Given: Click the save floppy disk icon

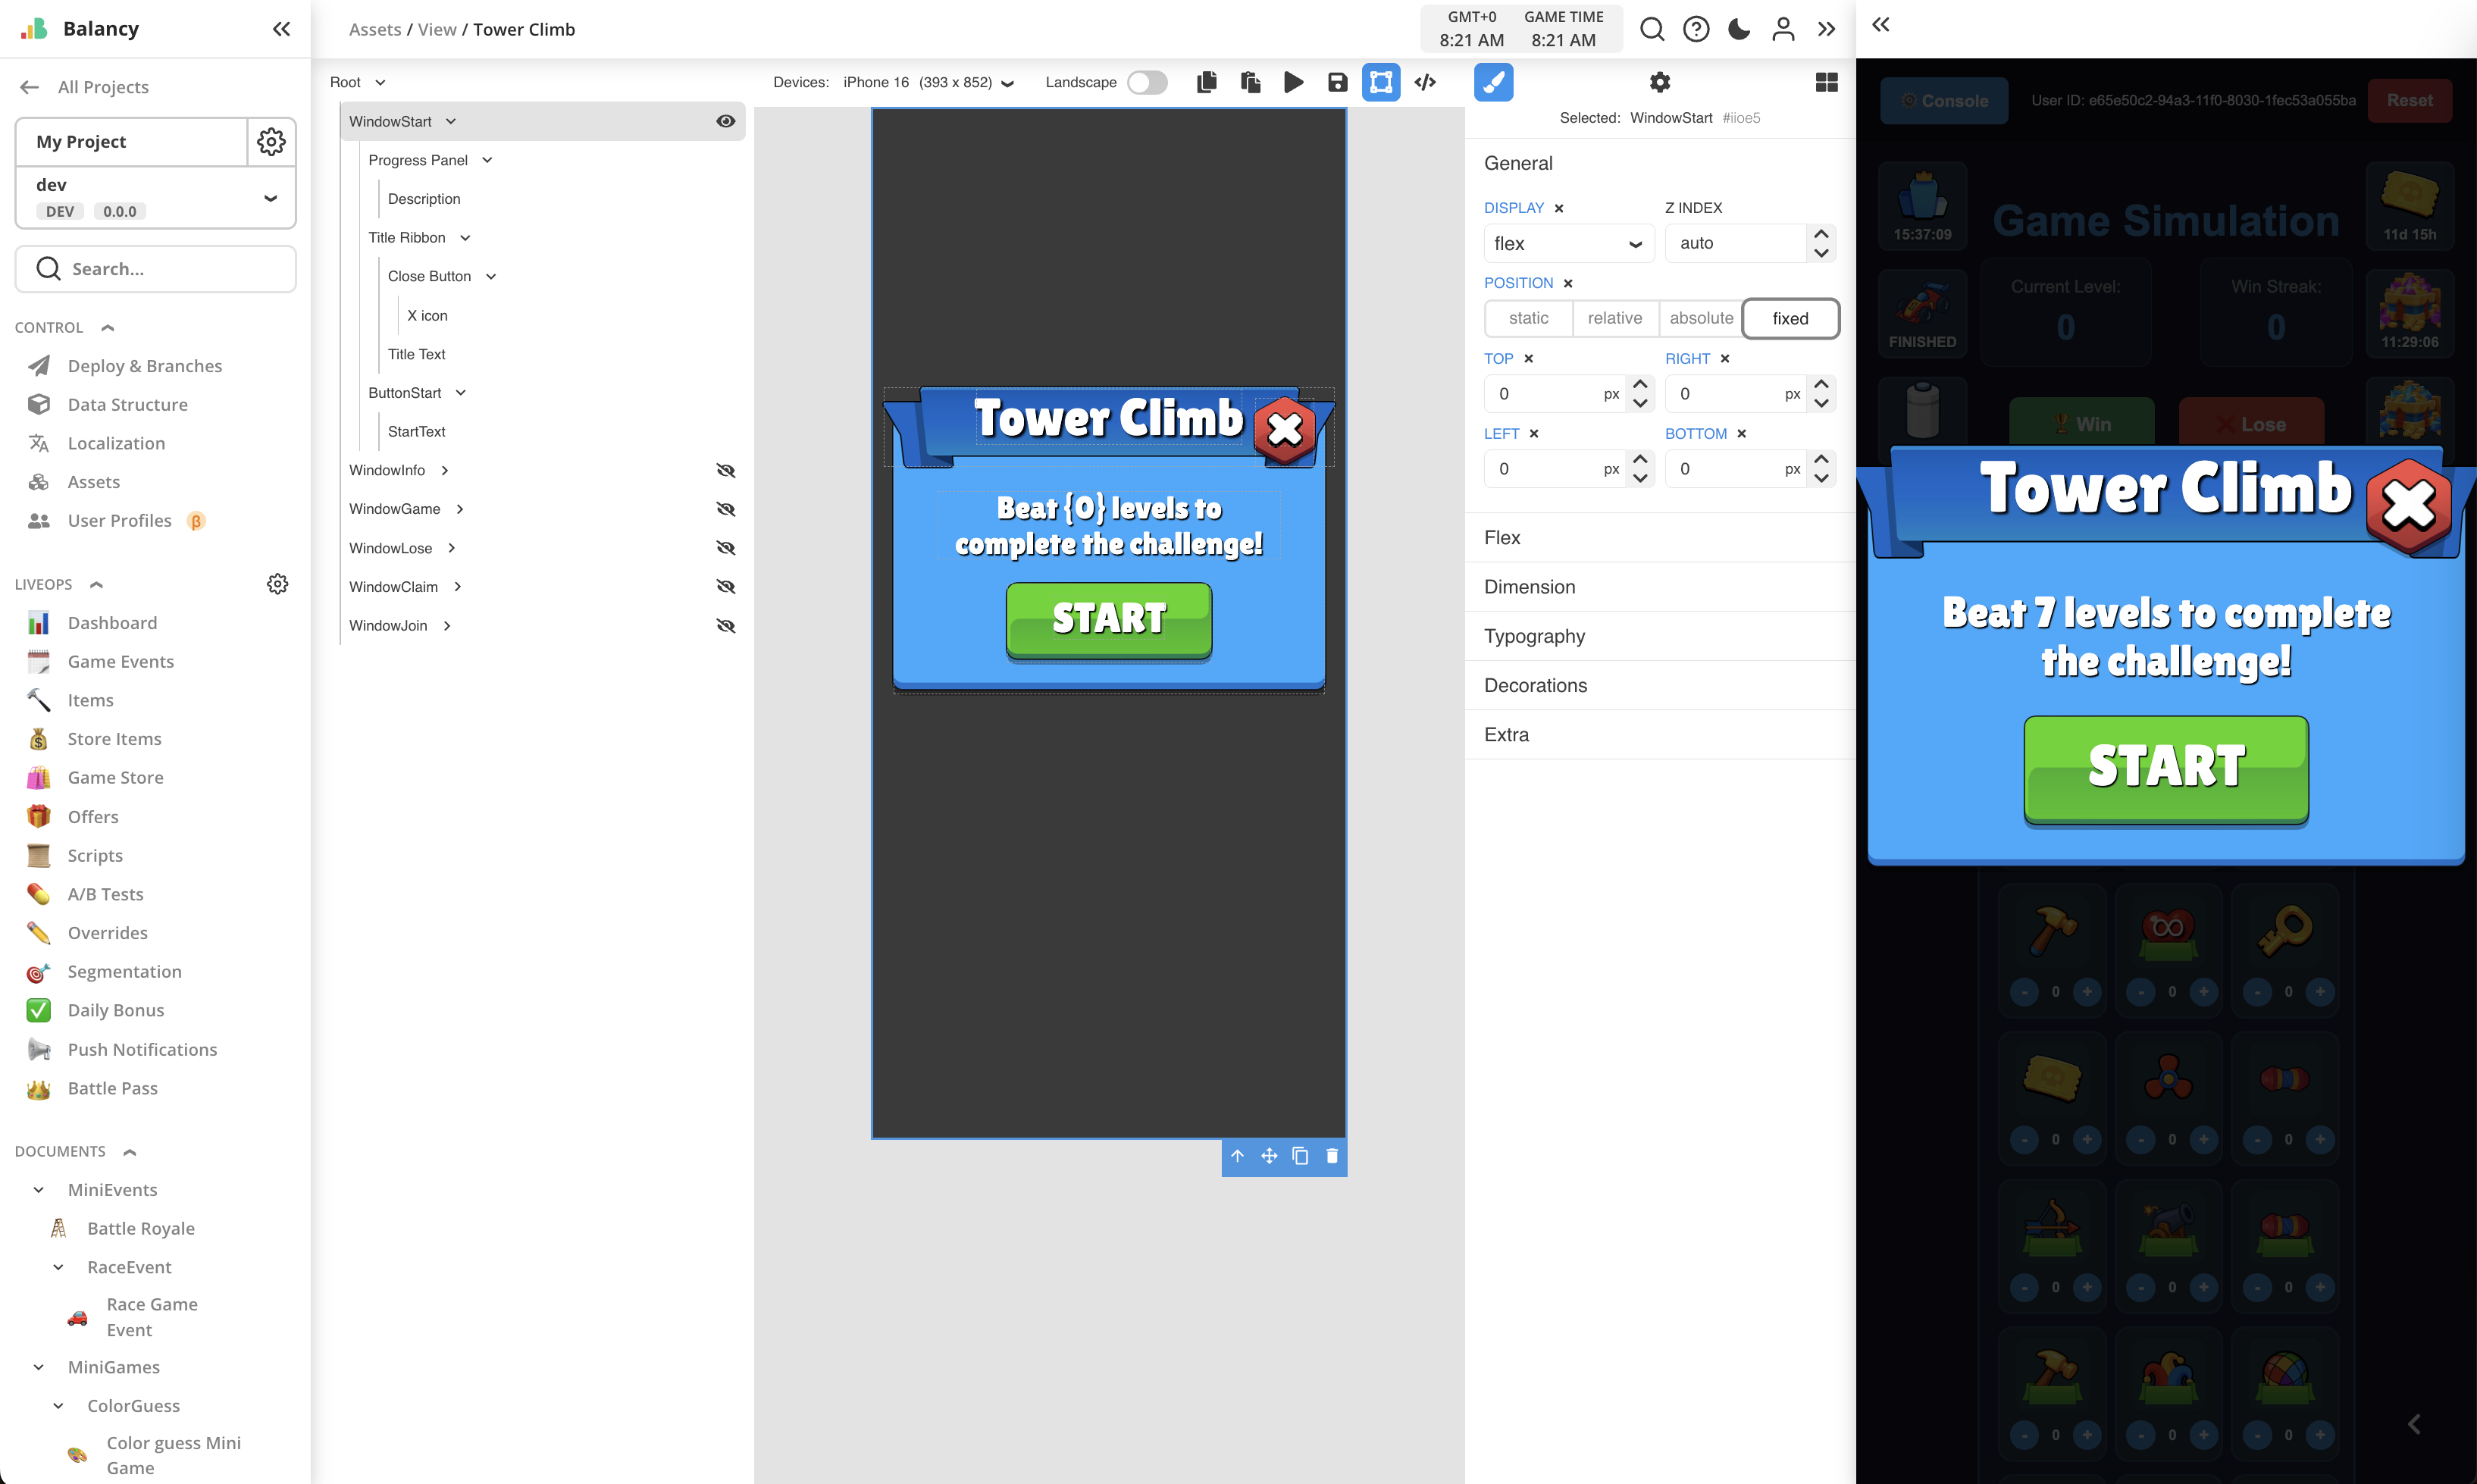Looking at the screenshot, I should [1337, 82].
